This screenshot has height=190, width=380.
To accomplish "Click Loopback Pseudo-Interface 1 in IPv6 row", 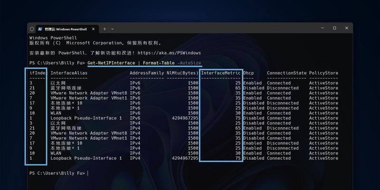I will coord(86,118).
